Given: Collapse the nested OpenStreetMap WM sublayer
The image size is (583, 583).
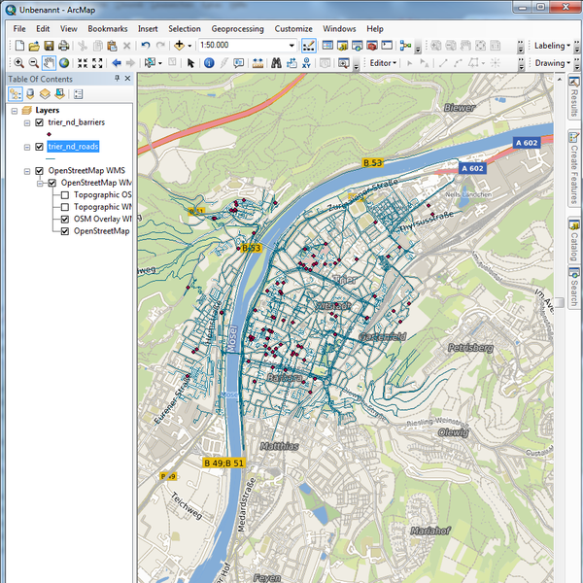Looking at the screenshot, I should pyautogui.click(x=40, y=184).
